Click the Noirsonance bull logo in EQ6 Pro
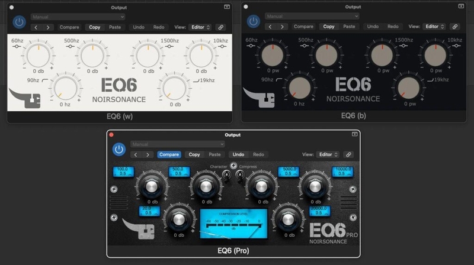This screenshot has height=265, width=474. (x=138, y=228)
